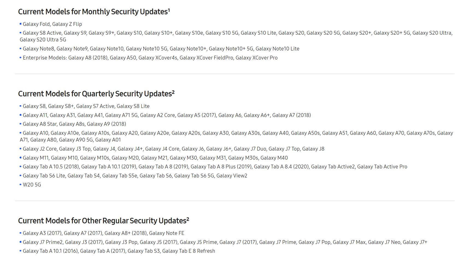The image size is (470, 263).
Task: Click footnote superscript 1 after Monthly heading
Action: (169, 10)
